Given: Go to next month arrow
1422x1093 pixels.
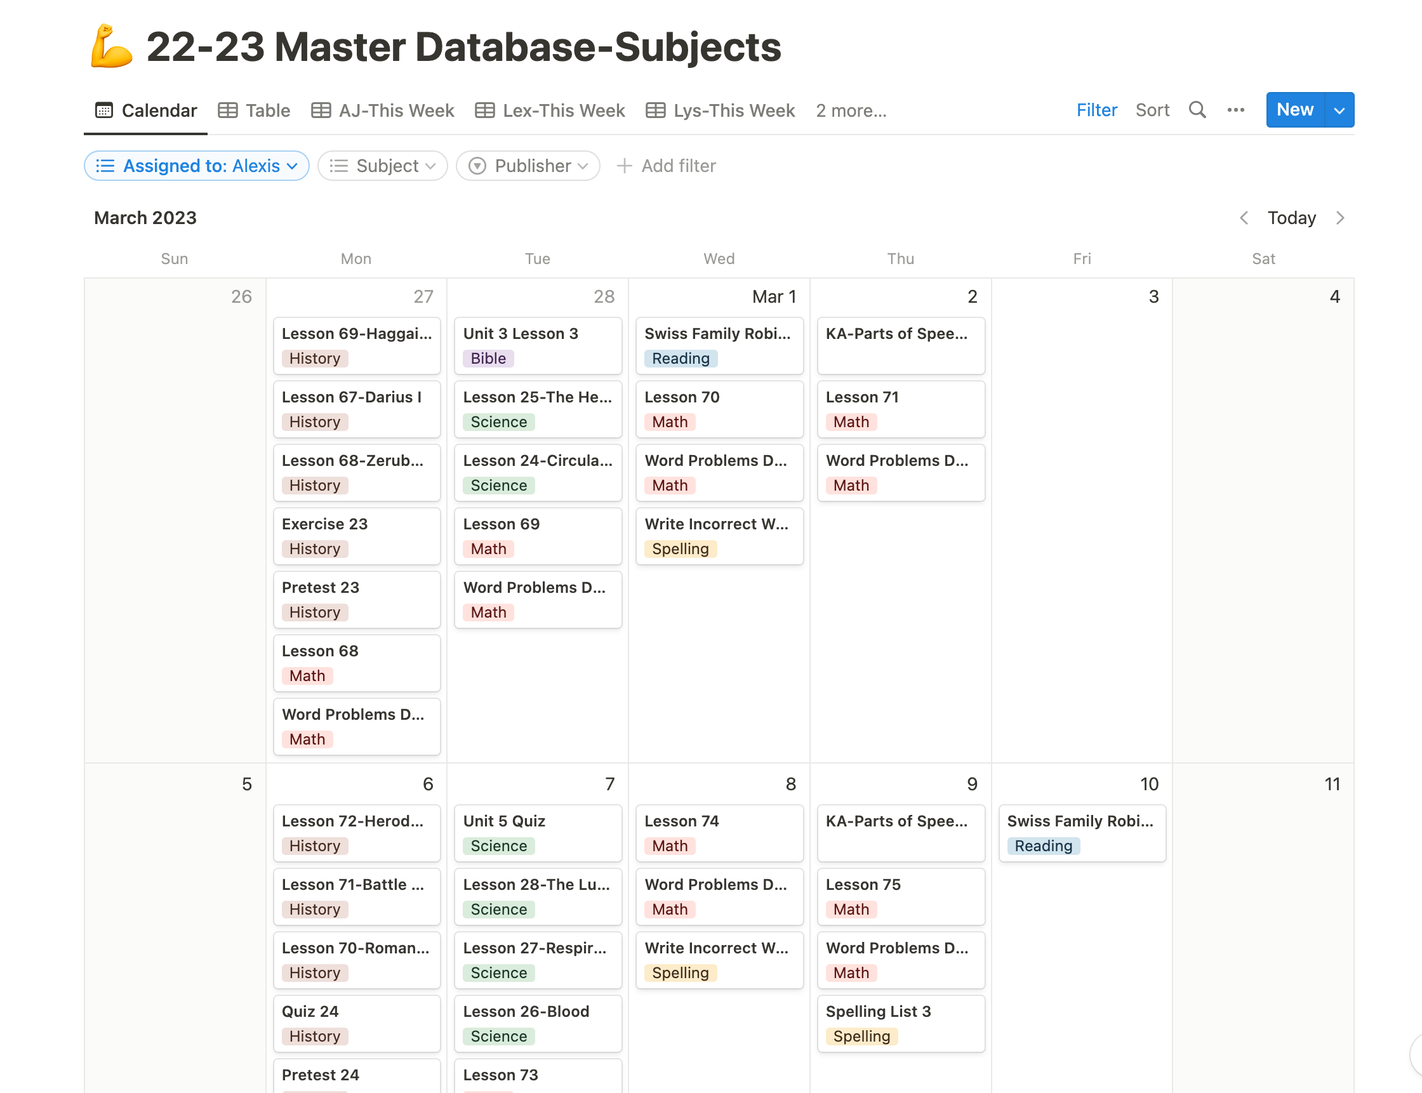Looking at the screenshot, I should click(x=1340, y=218).
